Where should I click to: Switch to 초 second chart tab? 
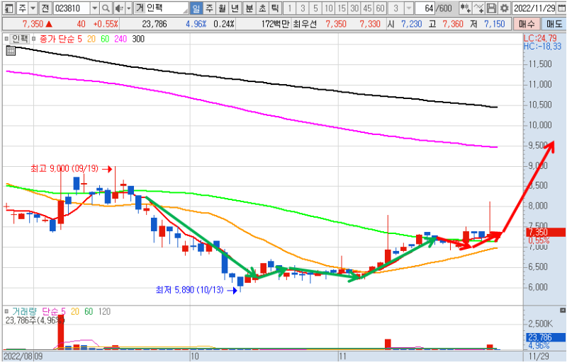pyautogui.click(x=262, y=8)
